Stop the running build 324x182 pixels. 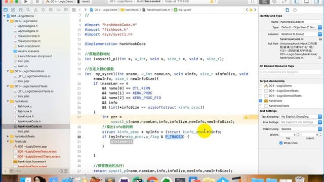[x=37, y=2]
